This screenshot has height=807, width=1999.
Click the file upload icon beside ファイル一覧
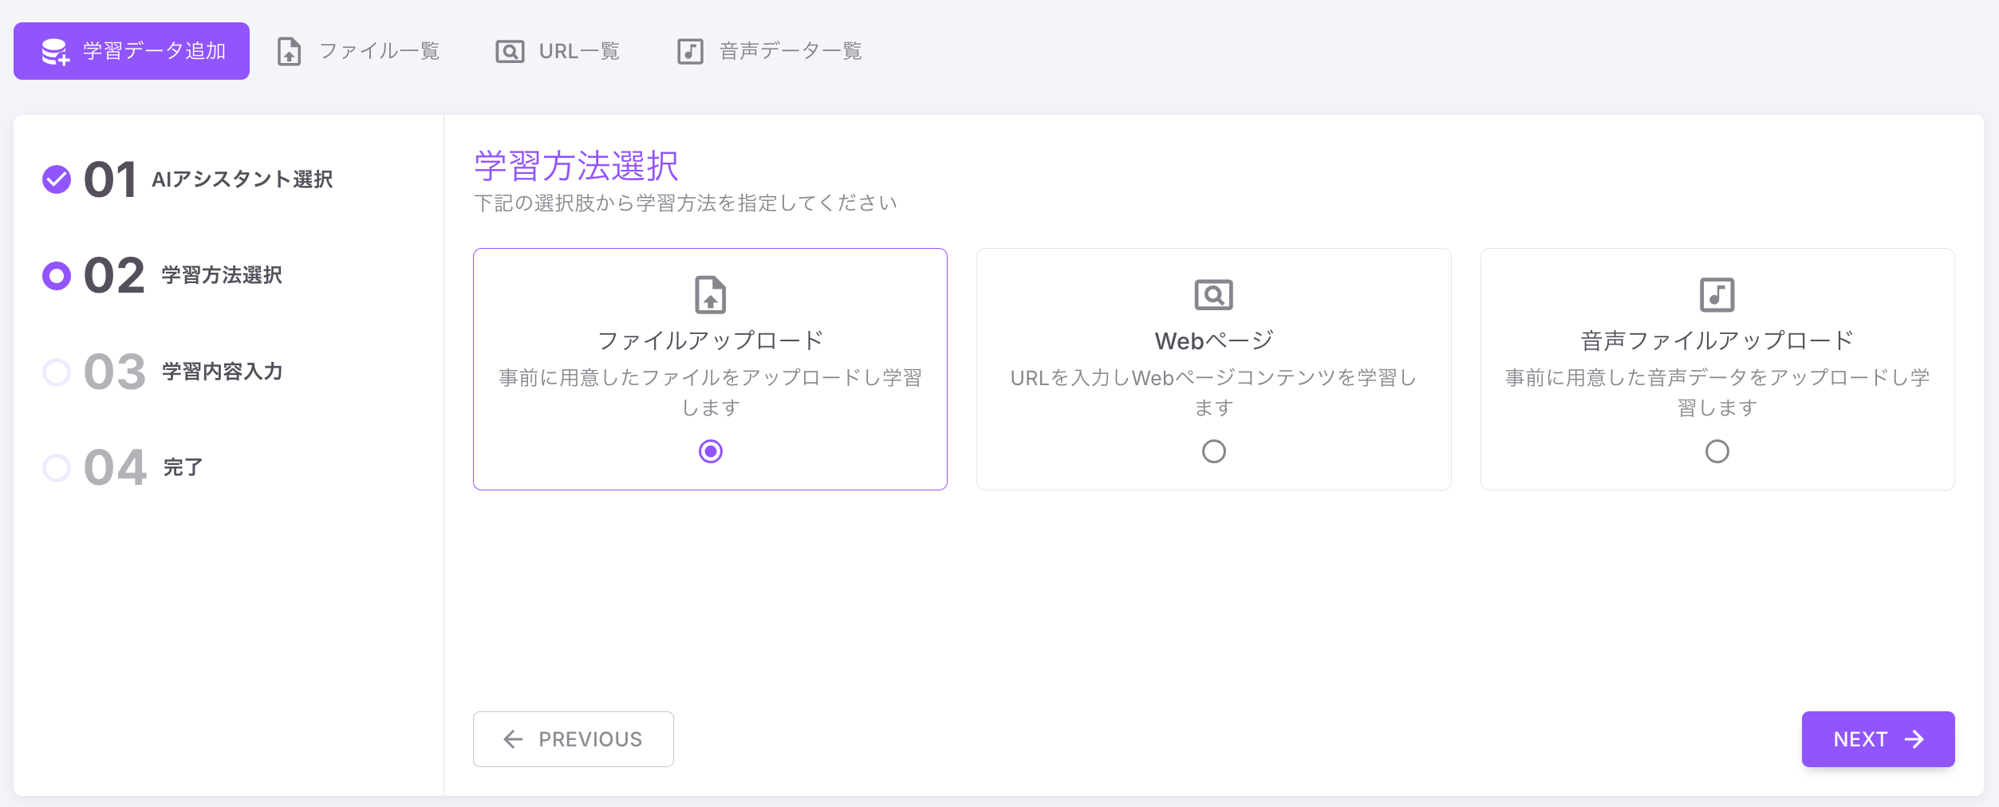289,52
